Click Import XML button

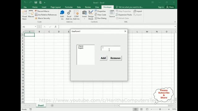pos(138,11)
